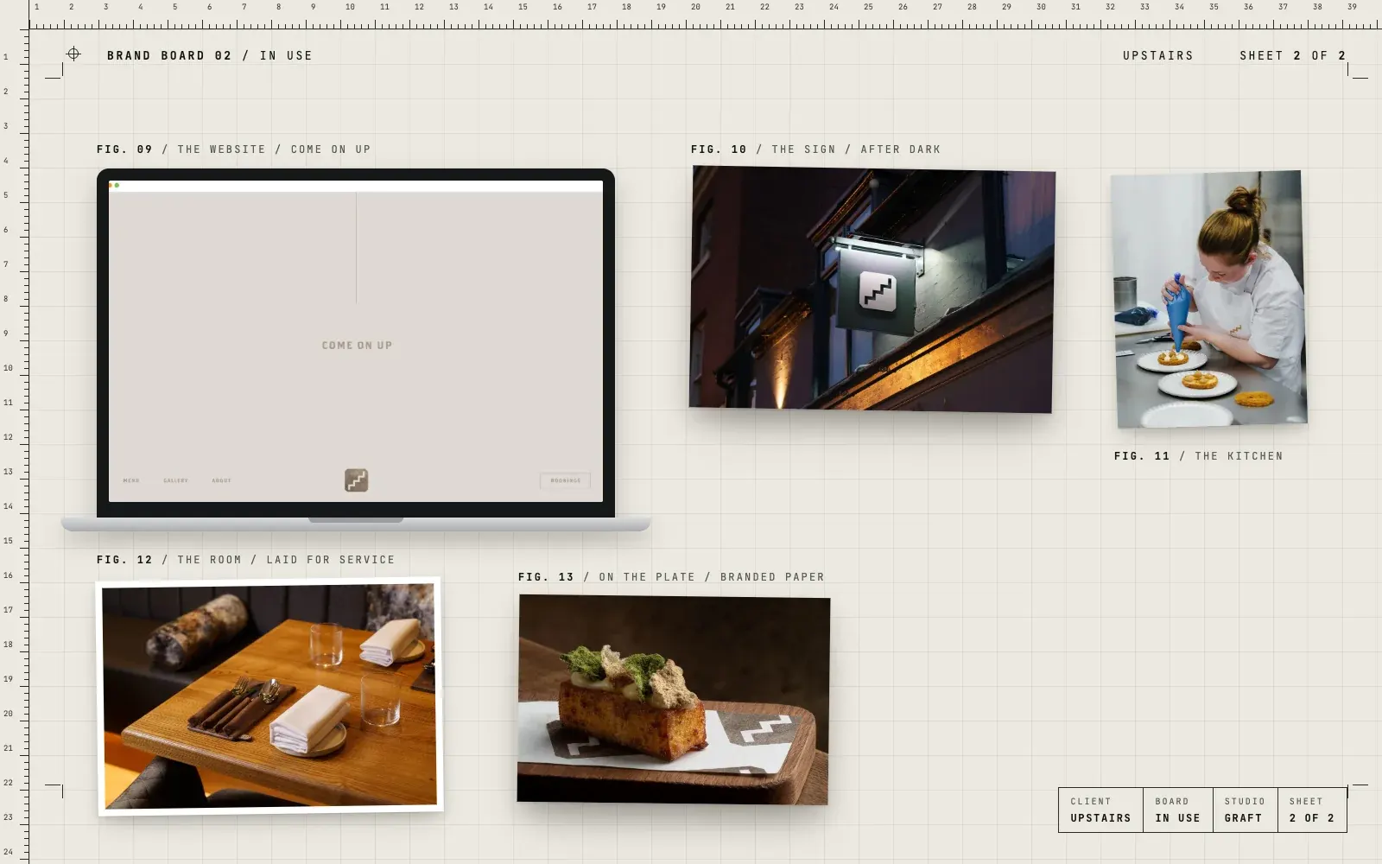Click the green dot in mockup browser bar
This screenshot has height=864, width=1382.
pos(117,185)
